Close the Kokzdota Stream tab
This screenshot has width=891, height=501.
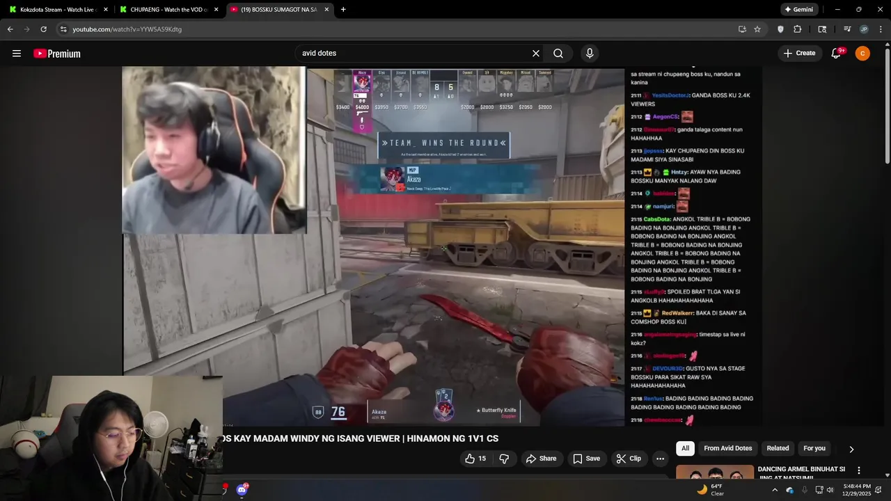tap(106, 10)
